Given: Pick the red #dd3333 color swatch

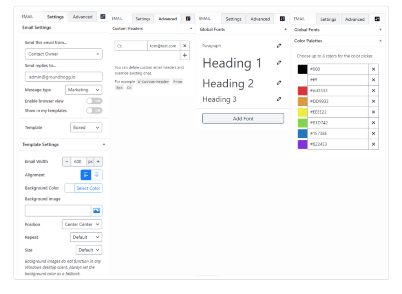Looking at the screenshot, I should pos(302,91).
